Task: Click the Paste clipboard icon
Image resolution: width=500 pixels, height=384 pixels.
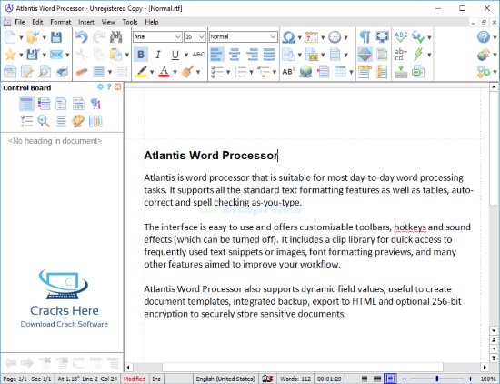Action: 115,55
